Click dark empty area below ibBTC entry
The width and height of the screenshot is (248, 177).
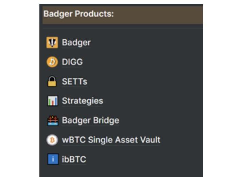(119, 171)
